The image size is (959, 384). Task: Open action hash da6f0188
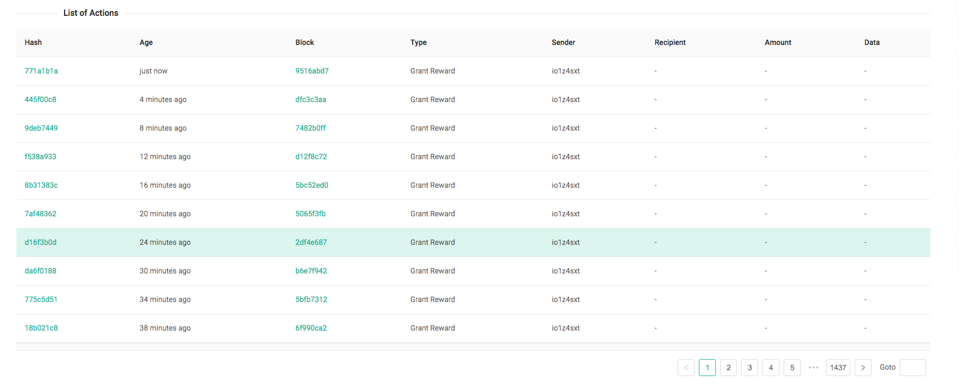click(40, 271)
